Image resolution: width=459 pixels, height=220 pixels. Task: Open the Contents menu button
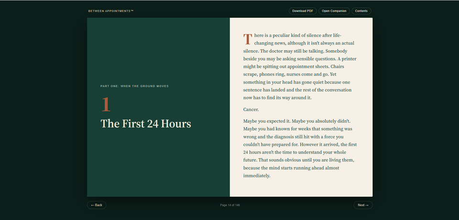pos(361,11)
